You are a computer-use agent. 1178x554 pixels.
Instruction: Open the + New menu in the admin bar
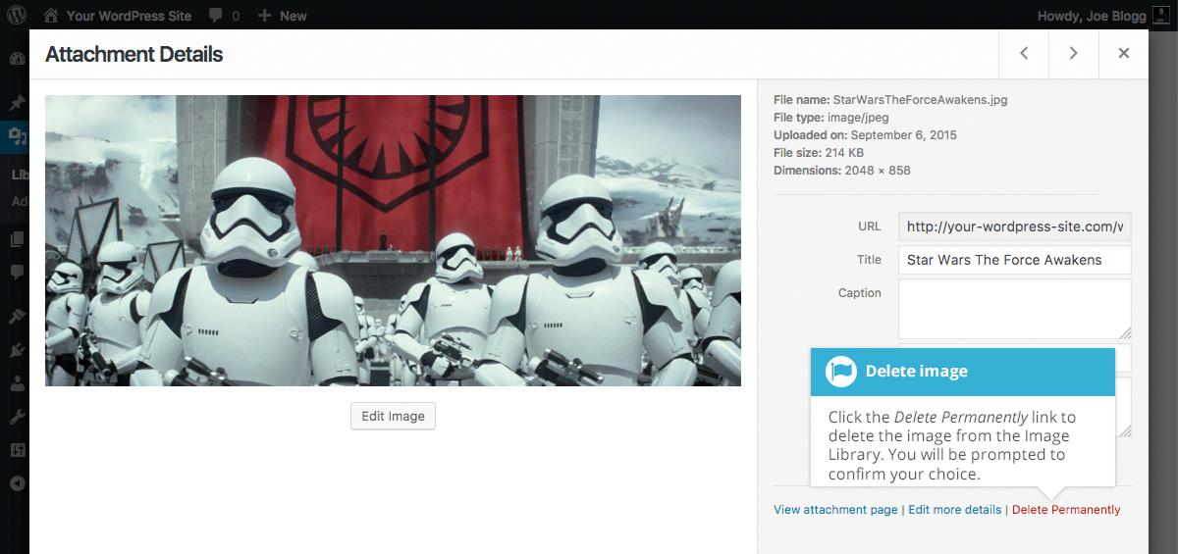click(x=282, y=16)
